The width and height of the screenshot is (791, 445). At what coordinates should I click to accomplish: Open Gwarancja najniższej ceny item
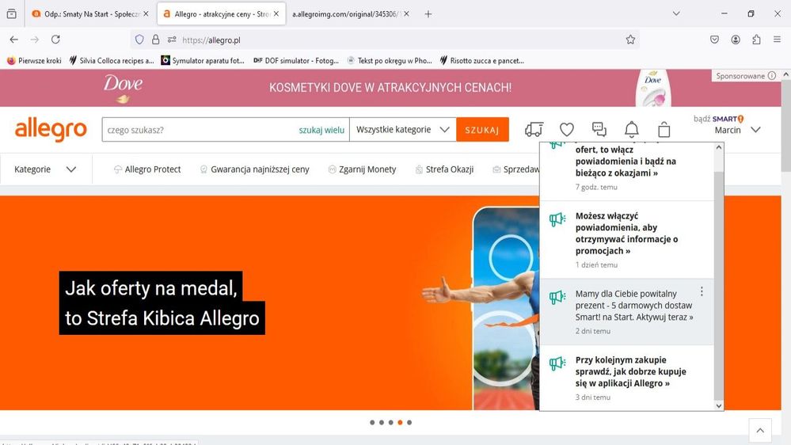pos(254,169)
